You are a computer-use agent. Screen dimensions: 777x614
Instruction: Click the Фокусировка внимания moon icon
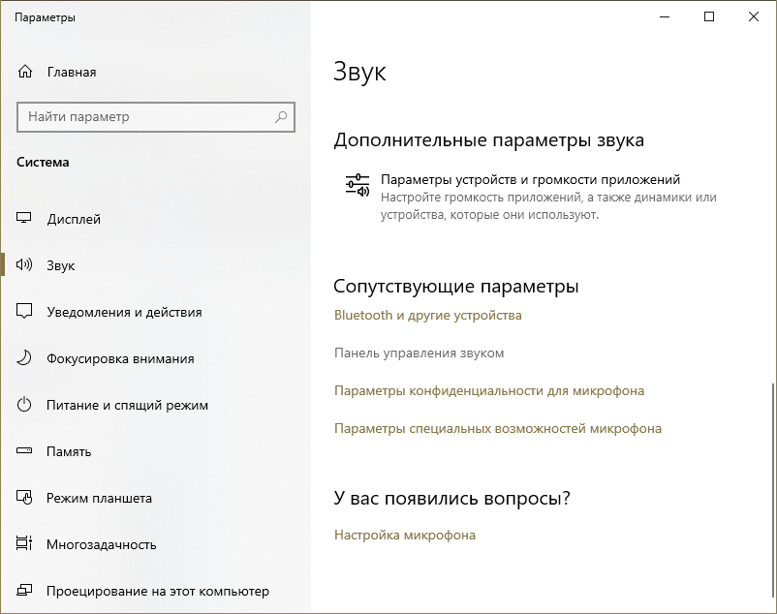coord(25,358)
